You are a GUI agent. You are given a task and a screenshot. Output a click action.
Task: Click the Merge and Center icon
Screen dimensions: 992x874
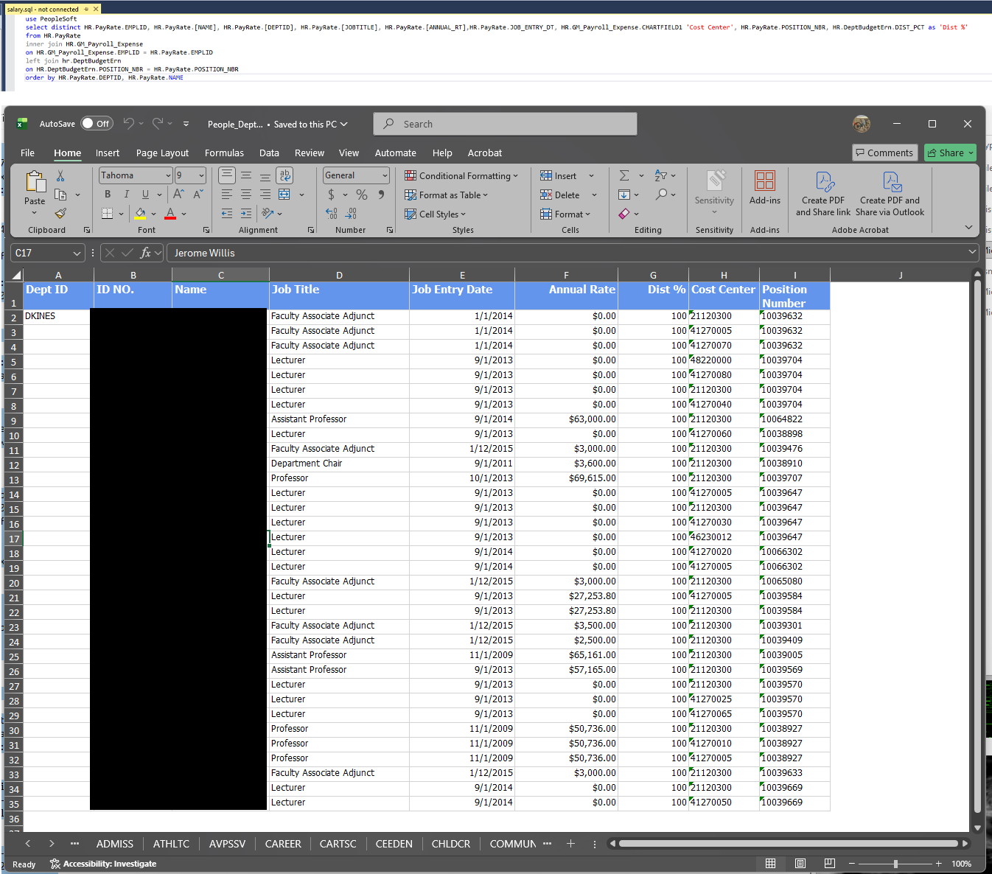point(284,195)
